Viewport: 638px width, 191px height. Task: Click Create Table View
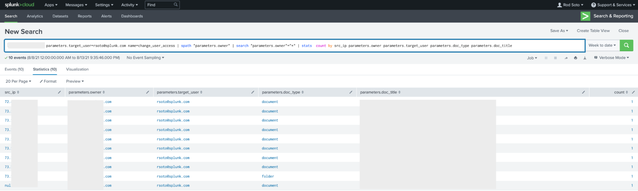coord(593,31)
